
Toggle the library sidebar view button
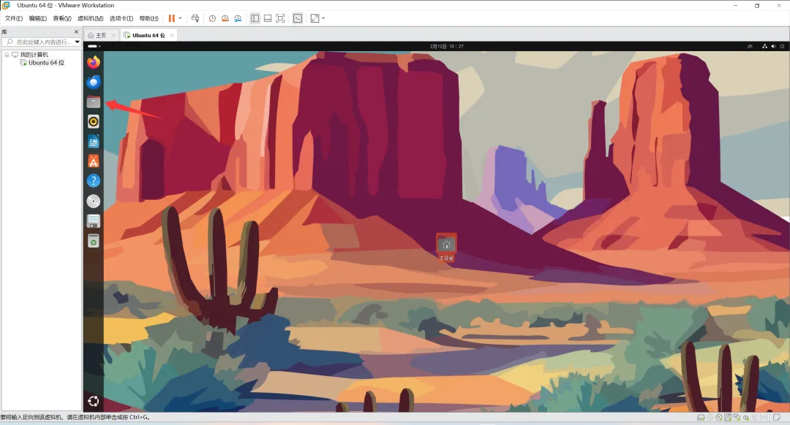click(255, 18)
